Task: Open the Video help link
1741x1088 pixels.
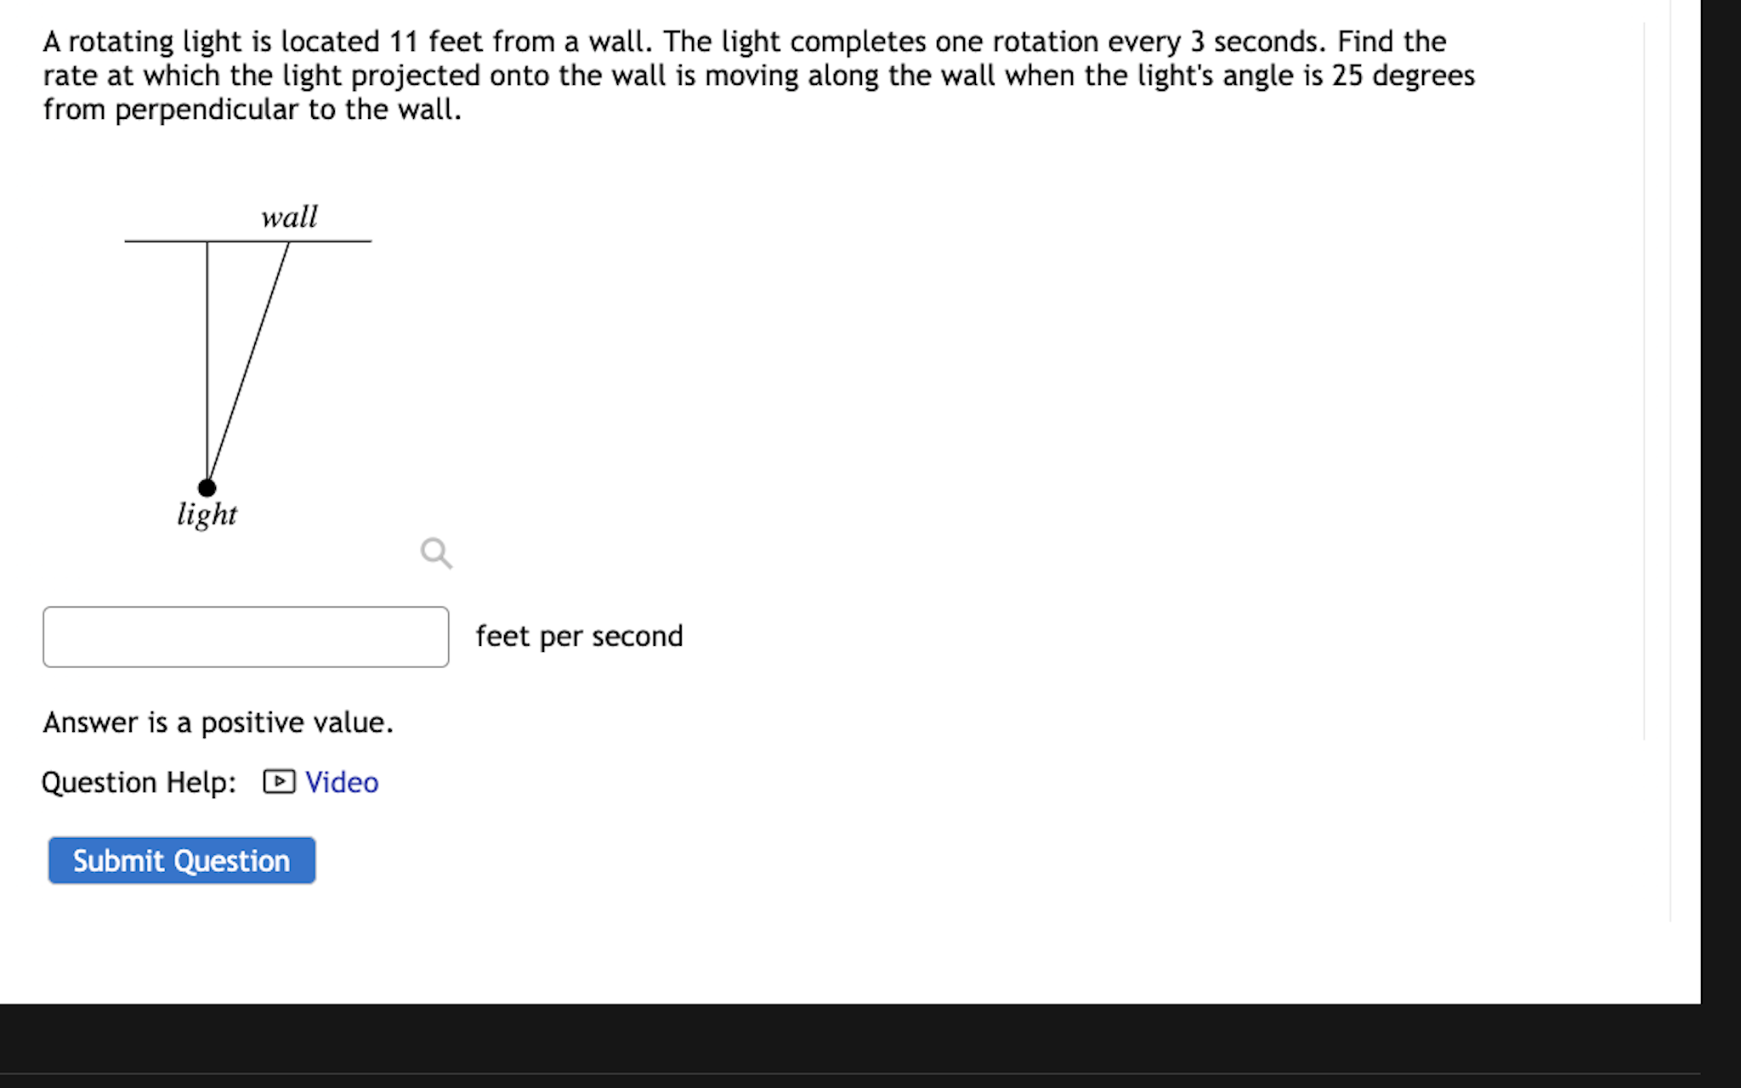Action: (342, 782)
